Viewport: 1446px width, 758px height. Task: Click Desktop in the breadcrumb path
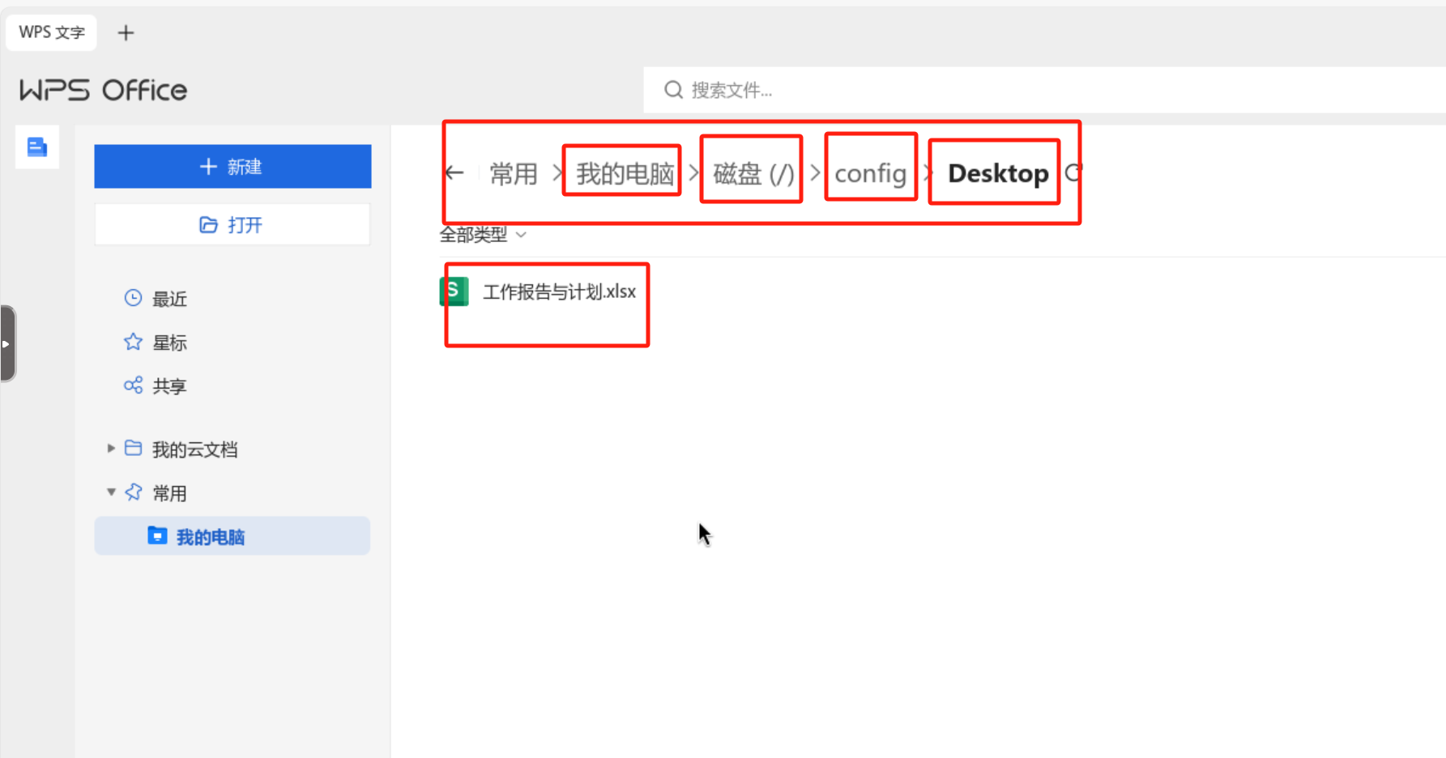pyautogui.click(x=998, y=173)
